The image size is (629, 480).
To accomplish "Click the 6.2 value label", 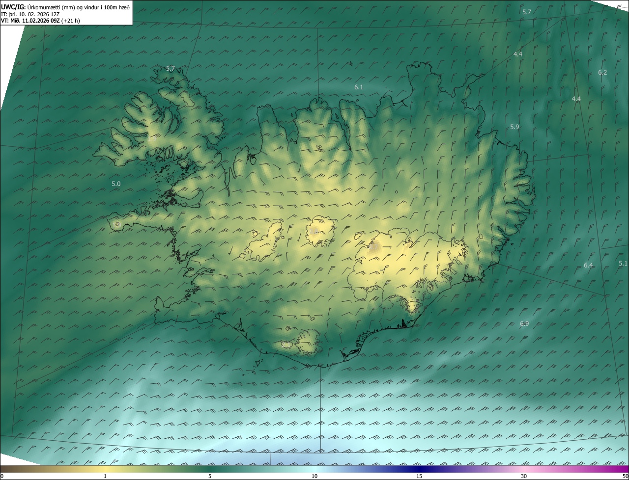I will (x=602, y=72).
